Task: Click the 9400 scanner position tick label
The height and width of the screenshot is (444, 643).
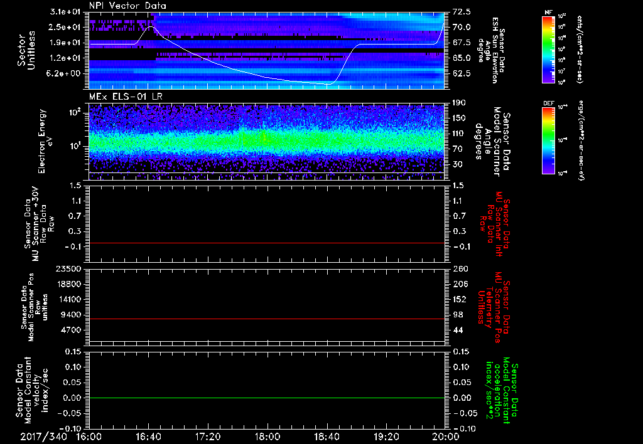Action: (72, 315)
